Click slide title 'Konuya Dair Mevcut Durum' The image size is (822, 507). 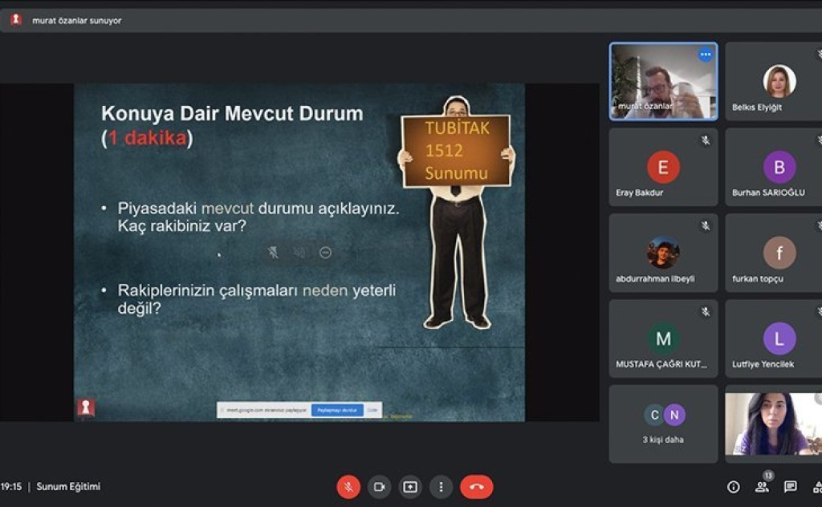coord(232,113)
